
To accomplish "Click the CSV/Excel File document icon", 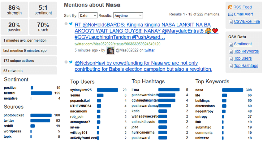I will (x=231, y=22).
